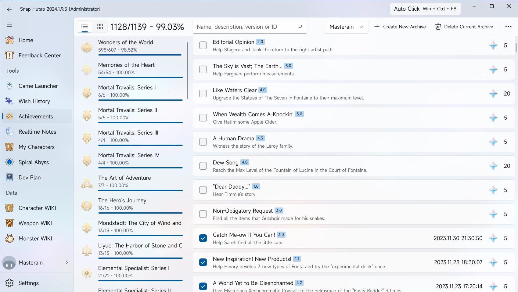The height and width of the screenshot is (292, 518).
Task: Open the Dev Plan icon
Action: click(x=9, y=177)
